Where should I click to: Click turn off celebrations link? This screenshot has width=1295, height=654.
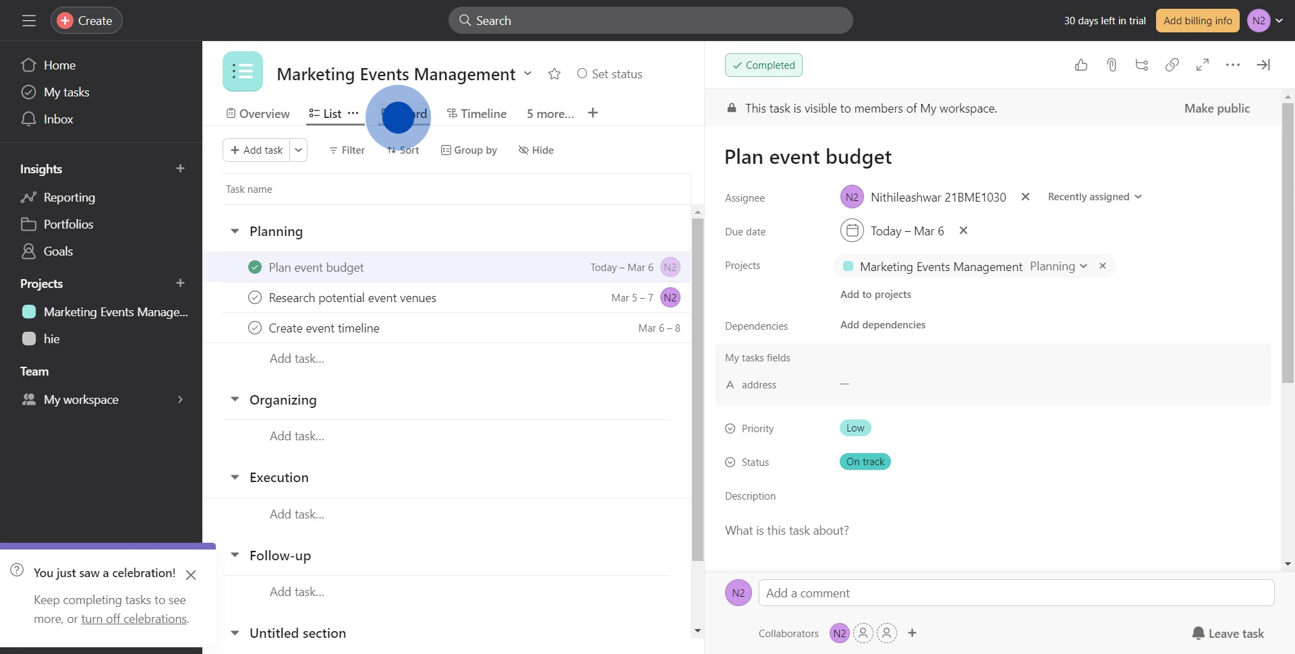pyautogui.click(x=134, y=619)
